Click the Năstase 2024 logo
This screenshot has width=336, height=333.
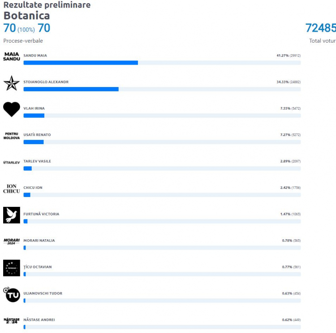point(12,321)
